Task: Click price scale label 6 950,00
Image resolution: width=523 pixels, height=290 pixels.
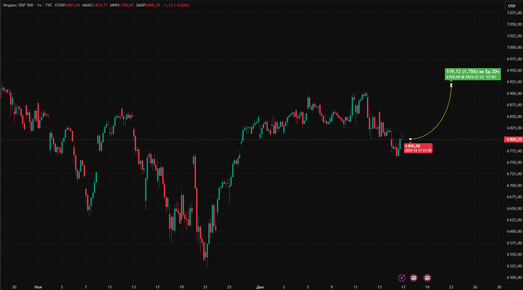Action: [514, 71]
